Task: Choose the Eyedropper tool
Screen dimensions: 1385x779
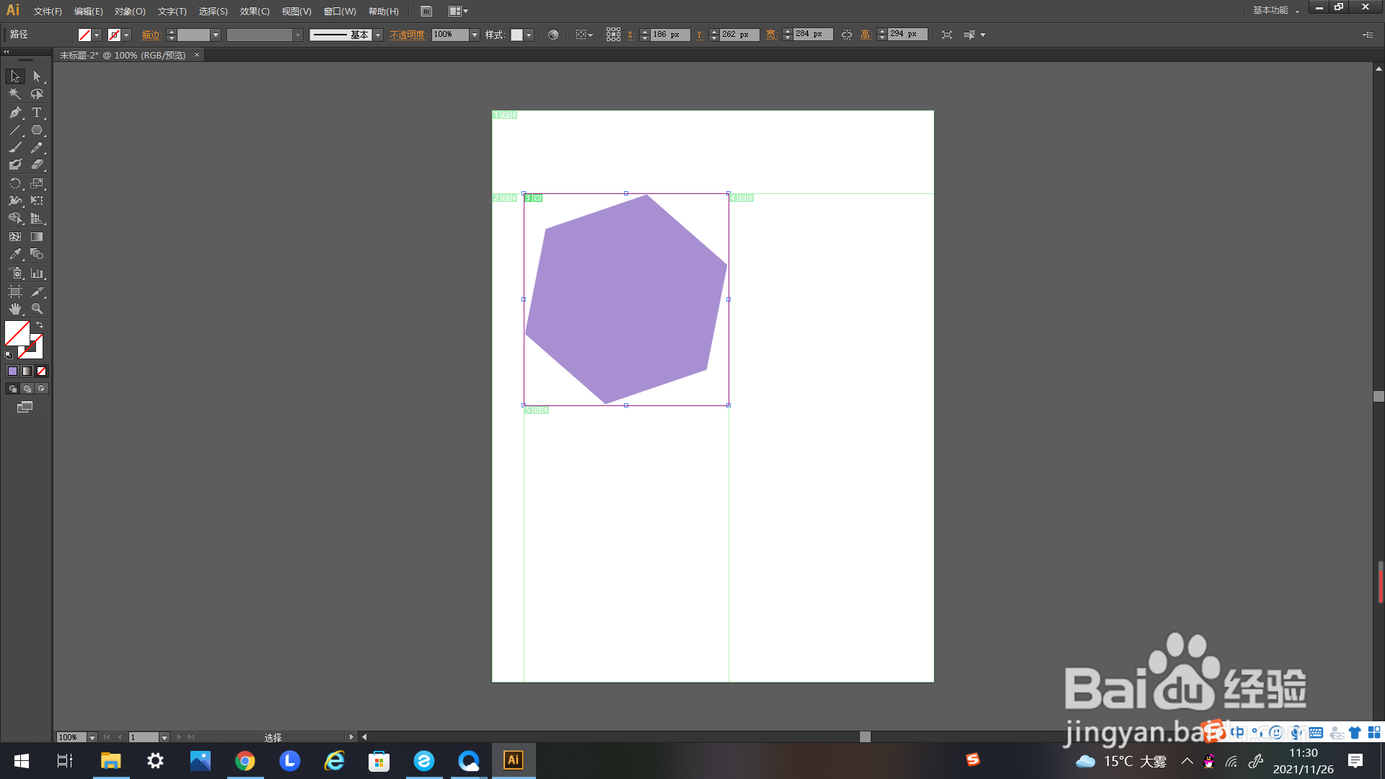Action: click(x=15, y=255)
